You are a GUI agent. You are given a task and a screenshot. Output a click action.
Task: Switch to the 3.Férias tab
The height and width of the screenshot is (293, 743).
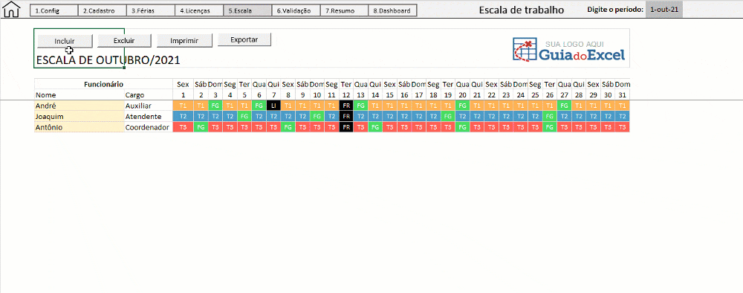pos(151,10)
